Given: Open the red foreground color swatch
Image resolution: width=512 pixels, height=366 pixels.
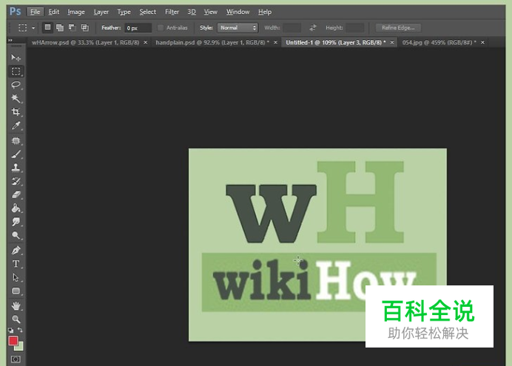Looking at the screenshot, I should 13,341.
